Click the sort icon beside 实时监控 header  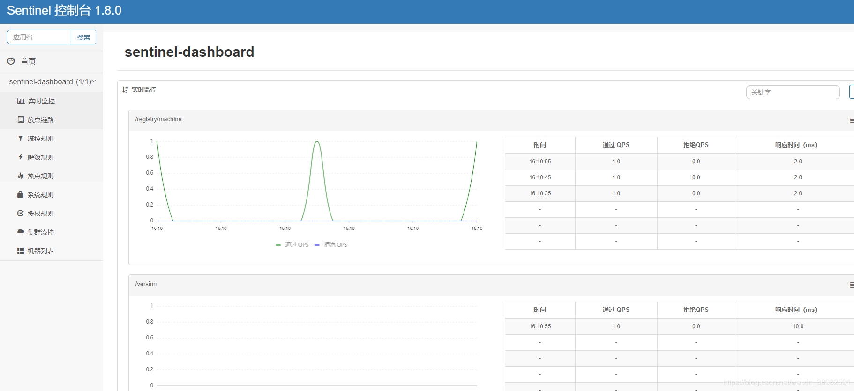click(x=125, y=89)
